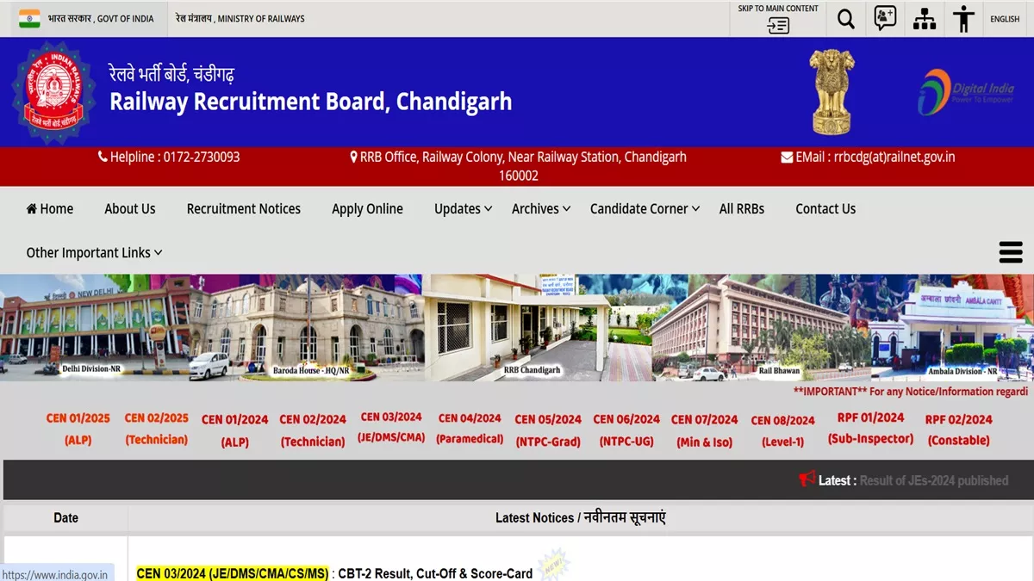Switch language to English
The height and width of the screenshot is (581, 1034).
pyautogui.click(x=1005, y=19)
